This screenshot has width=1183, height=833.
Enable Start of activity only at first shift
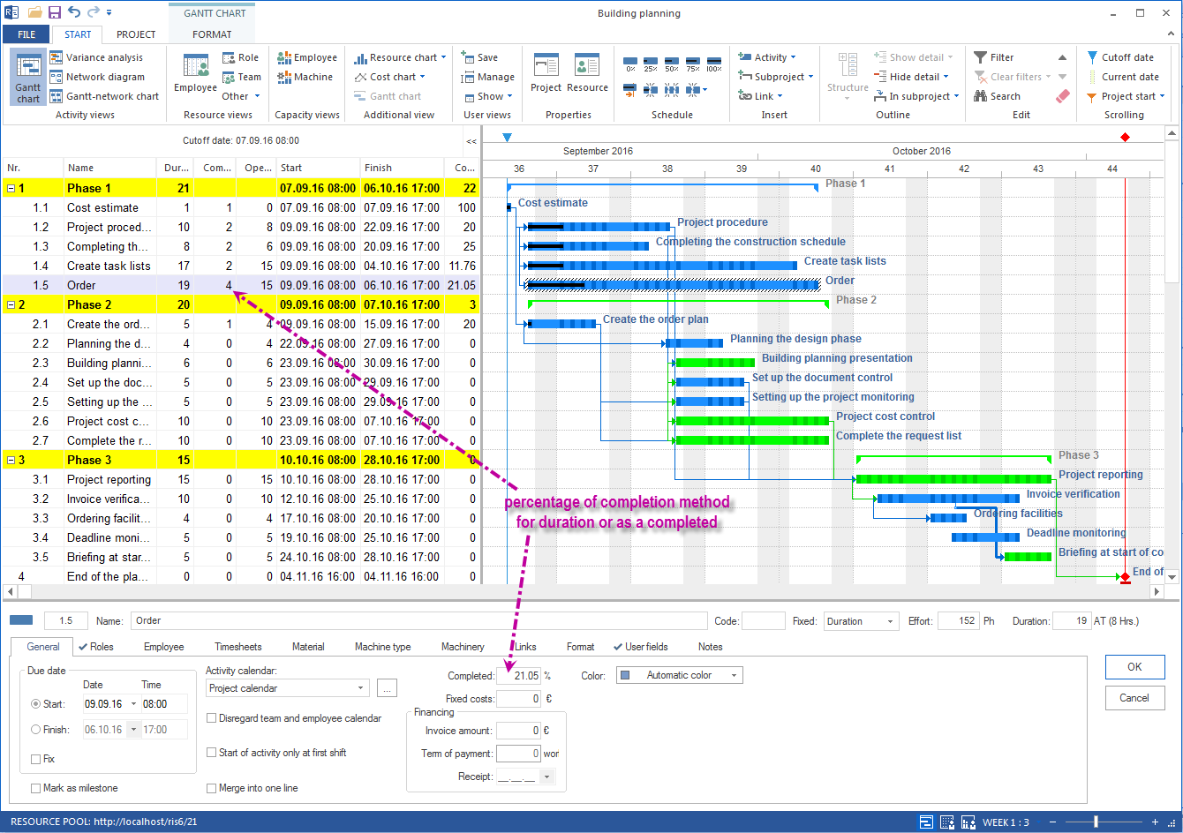pyautogui.click(x=211, y=753)
